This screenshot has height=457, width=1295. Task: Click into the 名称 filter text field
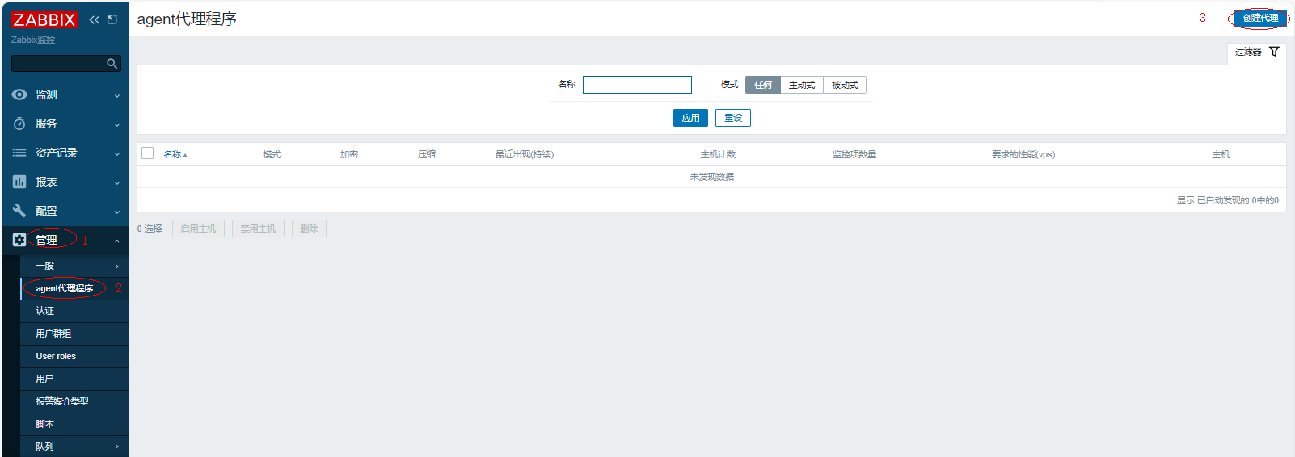(637, 85)
